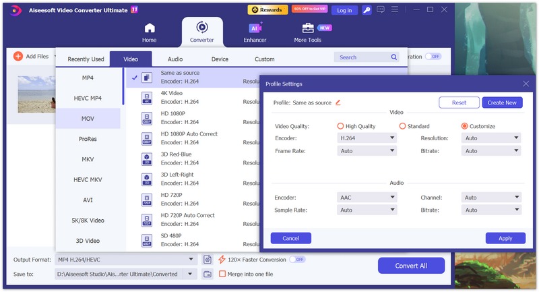Click the HD 1080P profile icon

coord(147,118)
